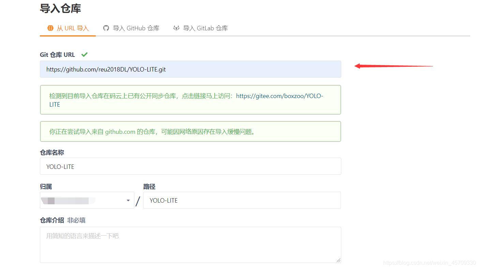Click the 仓库名称 label
Screen dimensions: 479x269
(x=52, y=153)
